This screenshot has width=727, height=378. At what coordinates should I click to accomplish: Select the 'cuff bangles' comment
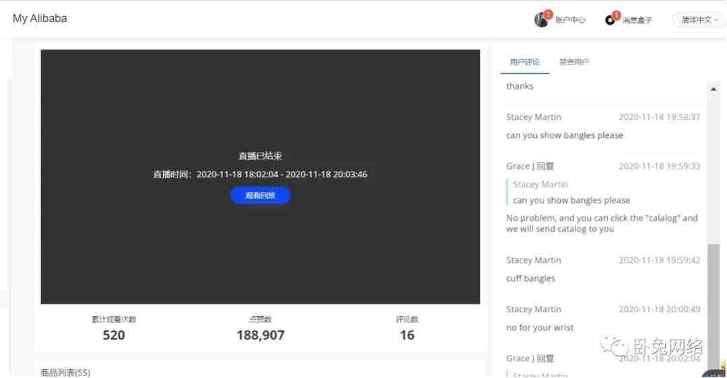click(530, 278)
